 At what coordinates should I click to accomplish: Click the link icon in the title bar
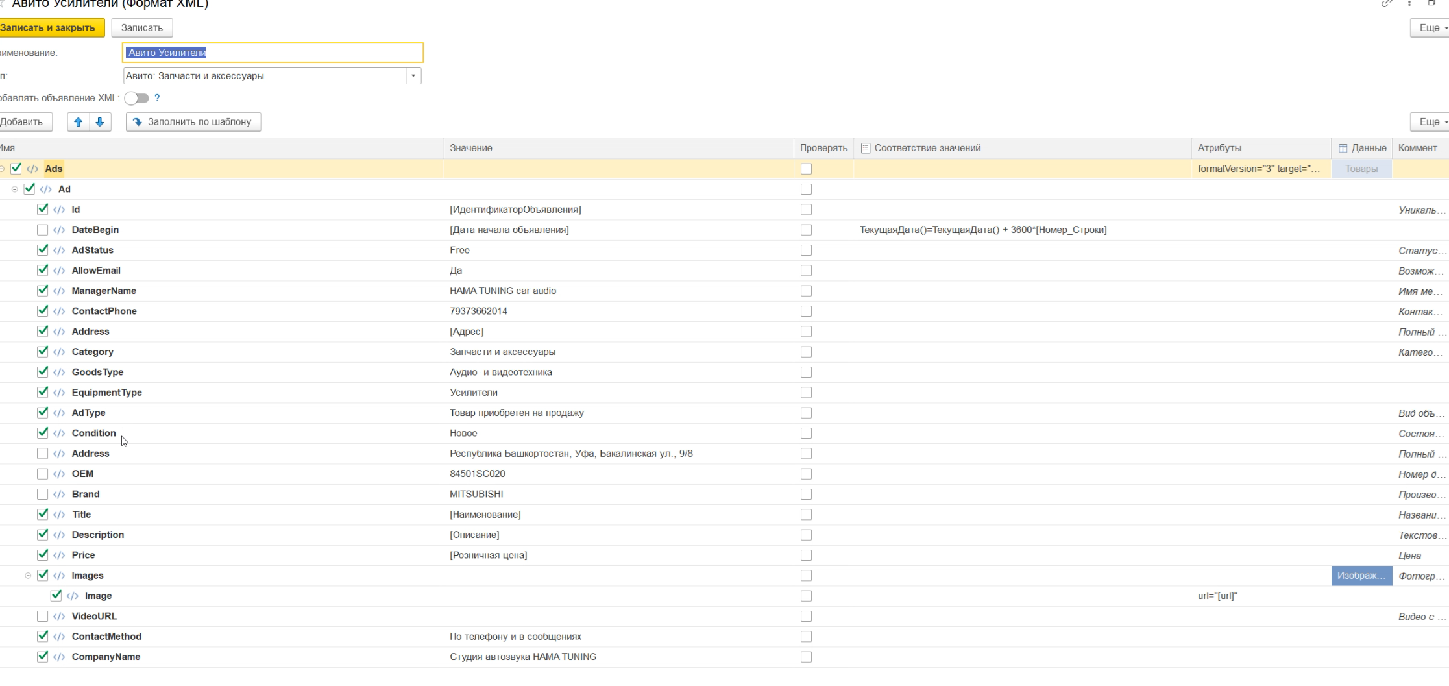coord(1387,4)
